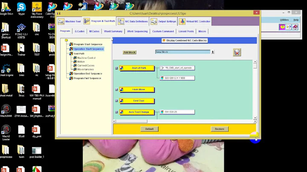Viewport: 307px width, 172px height.
Task: Click the horizontal scrollbar right arrow
Action: point(255,121)
